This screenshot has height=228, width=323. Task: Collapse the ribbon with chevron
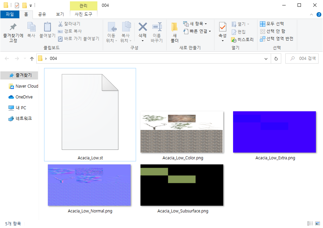pyautogui.click(x=311, y=15)
